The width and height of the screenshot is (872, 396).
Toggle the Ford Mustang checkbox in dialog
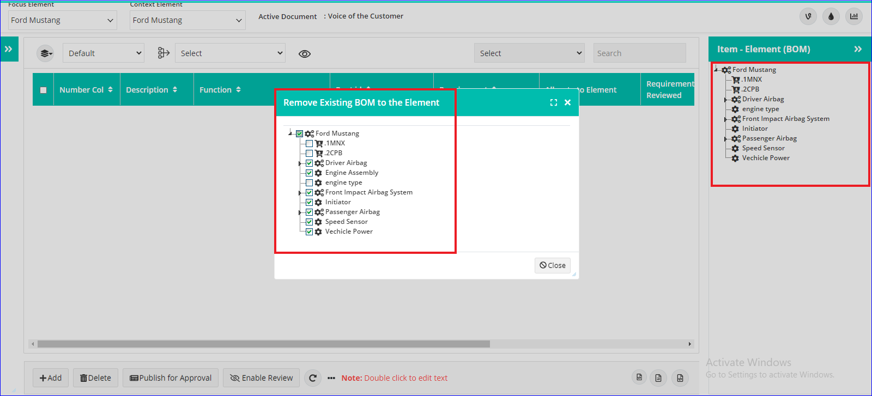(299, 133)
